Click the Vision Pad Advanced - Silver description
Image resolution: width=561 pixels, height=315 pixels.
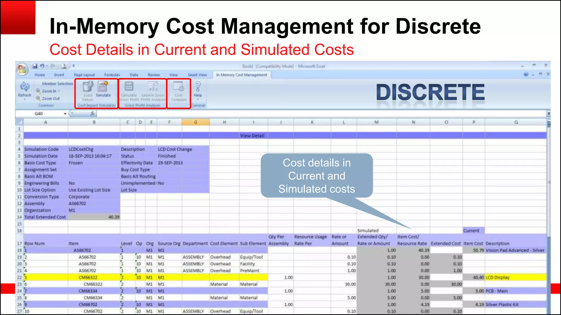pyautogui.click(x=515, y=250)
